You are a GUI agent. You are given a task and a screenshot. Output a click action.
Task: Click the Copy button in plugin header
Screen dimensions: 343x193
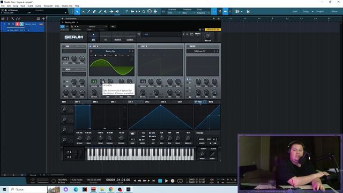pos(89,29)
